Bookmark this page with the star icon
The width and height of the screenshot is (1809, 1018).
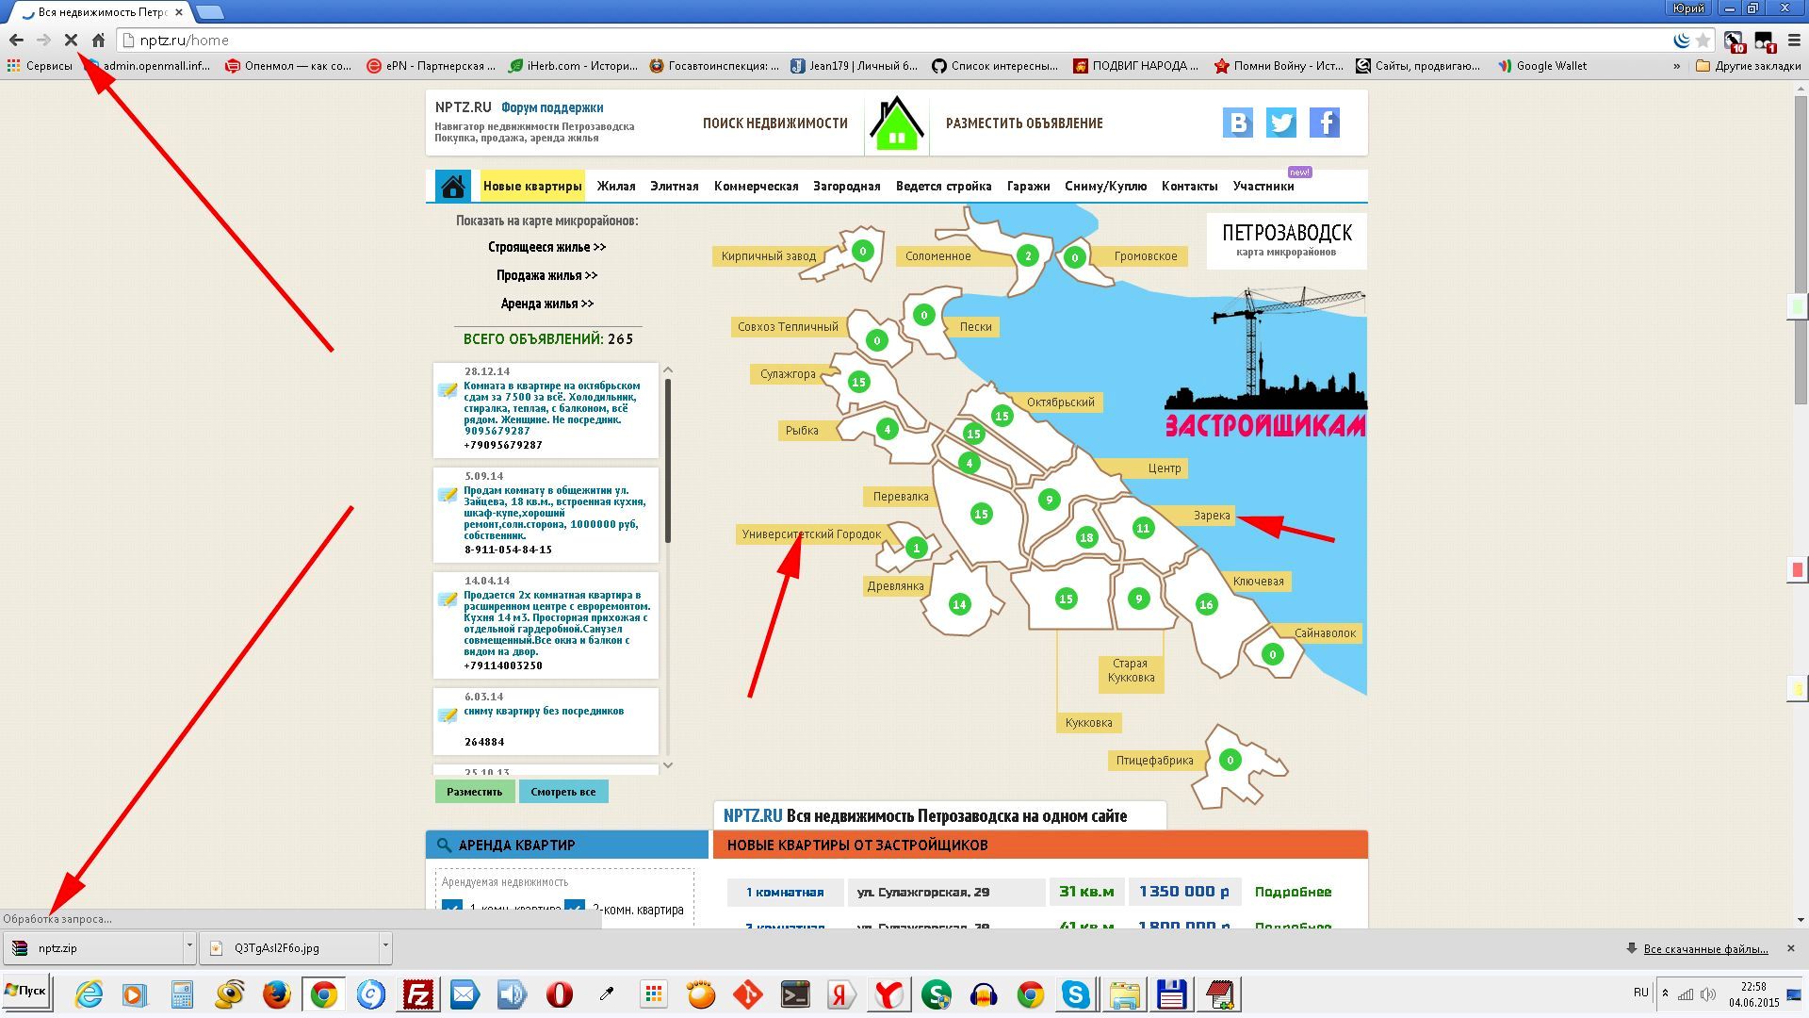1703,40
